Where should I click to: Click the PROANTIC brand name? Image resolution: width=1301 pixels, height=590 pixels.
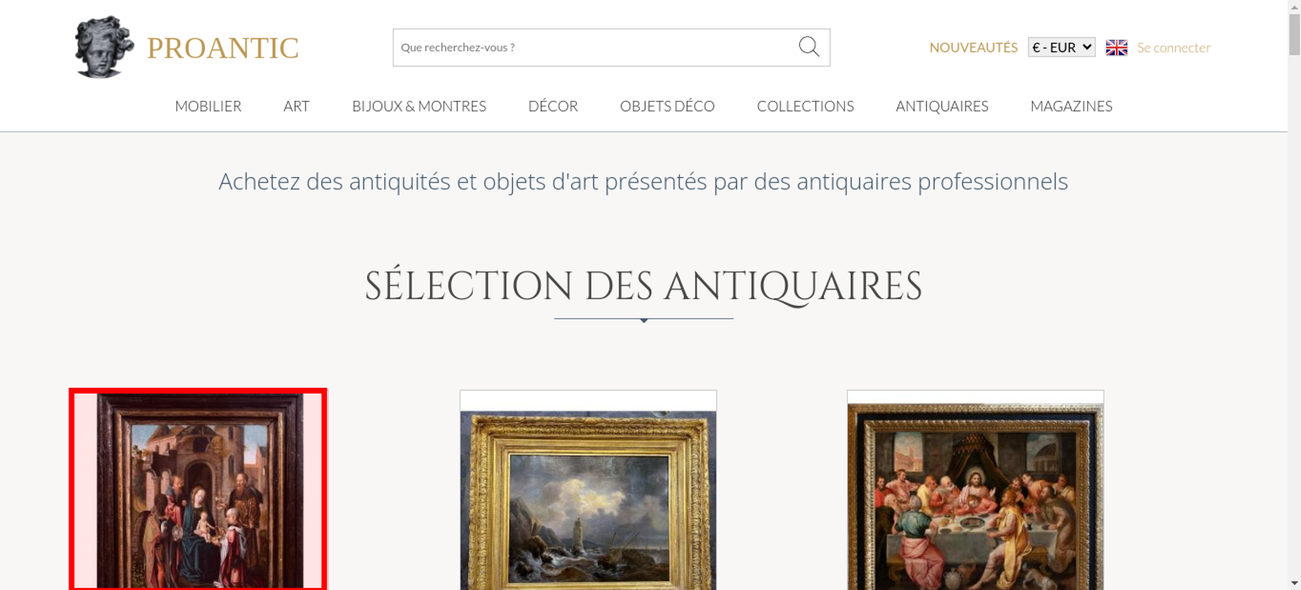[x=222, y=48]
